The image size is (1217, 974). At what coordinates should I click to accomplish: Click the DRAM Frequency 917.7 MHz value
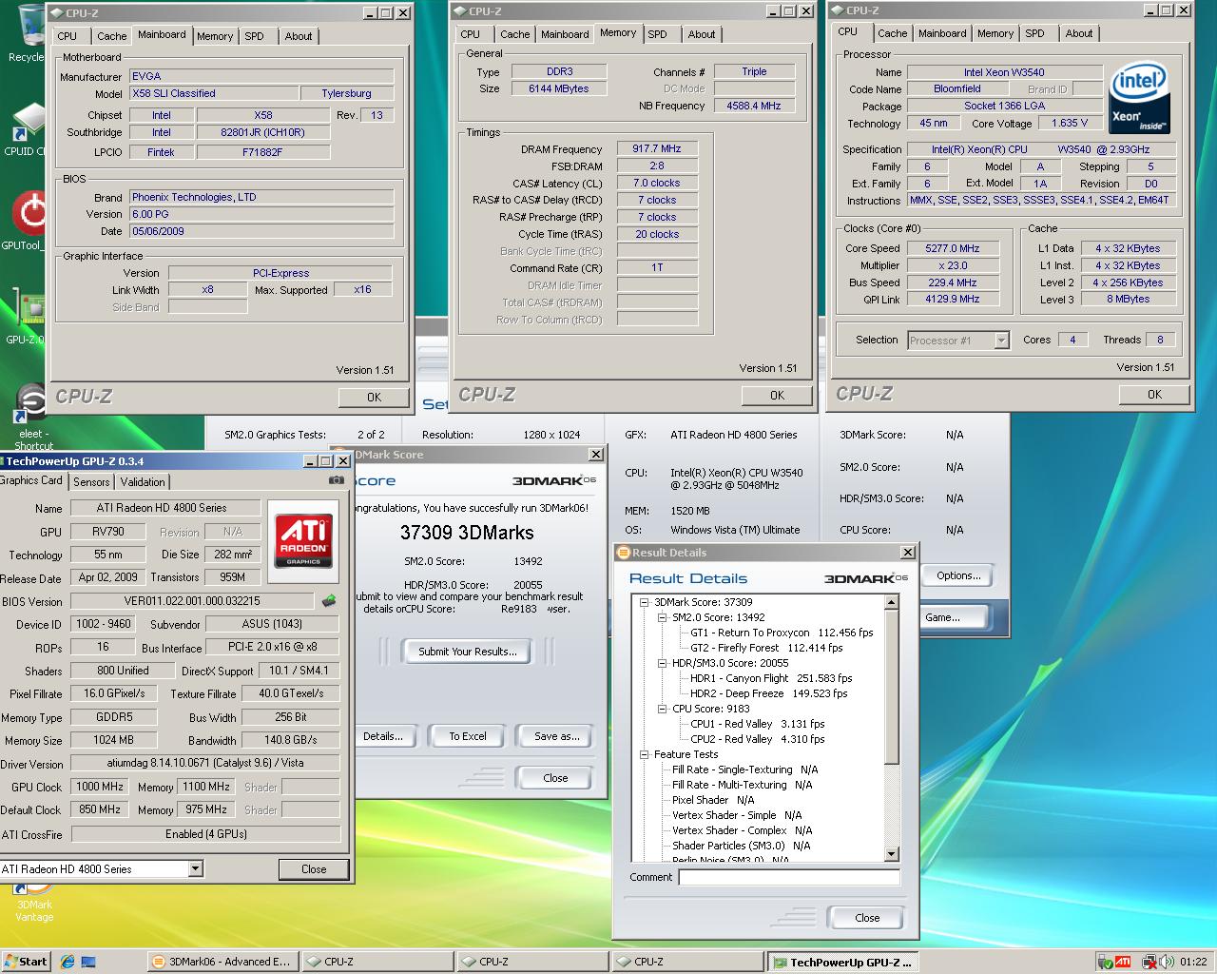[657, 148]
